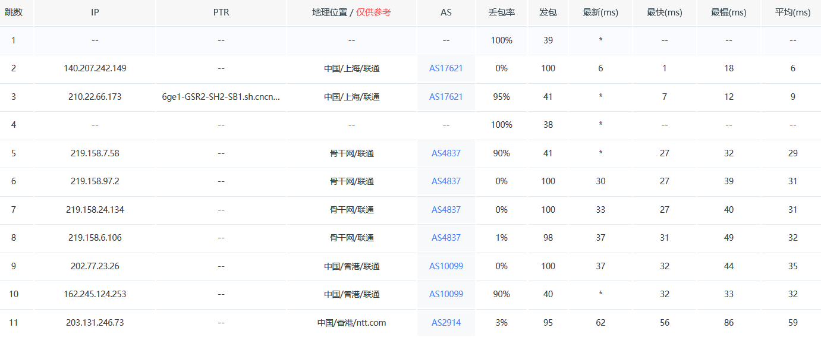Image resolution: width=821 pixels, height=337 pixels.
Task: Click AS4837 link next to 219.158.7.58
Action: [446, 153]
